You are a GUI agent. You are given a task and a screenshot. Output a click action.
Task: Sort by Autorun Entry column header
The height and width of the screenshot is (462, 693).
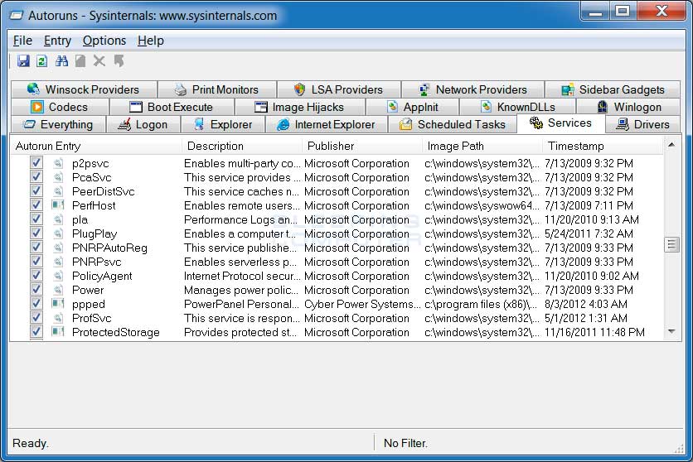[96, 146]
